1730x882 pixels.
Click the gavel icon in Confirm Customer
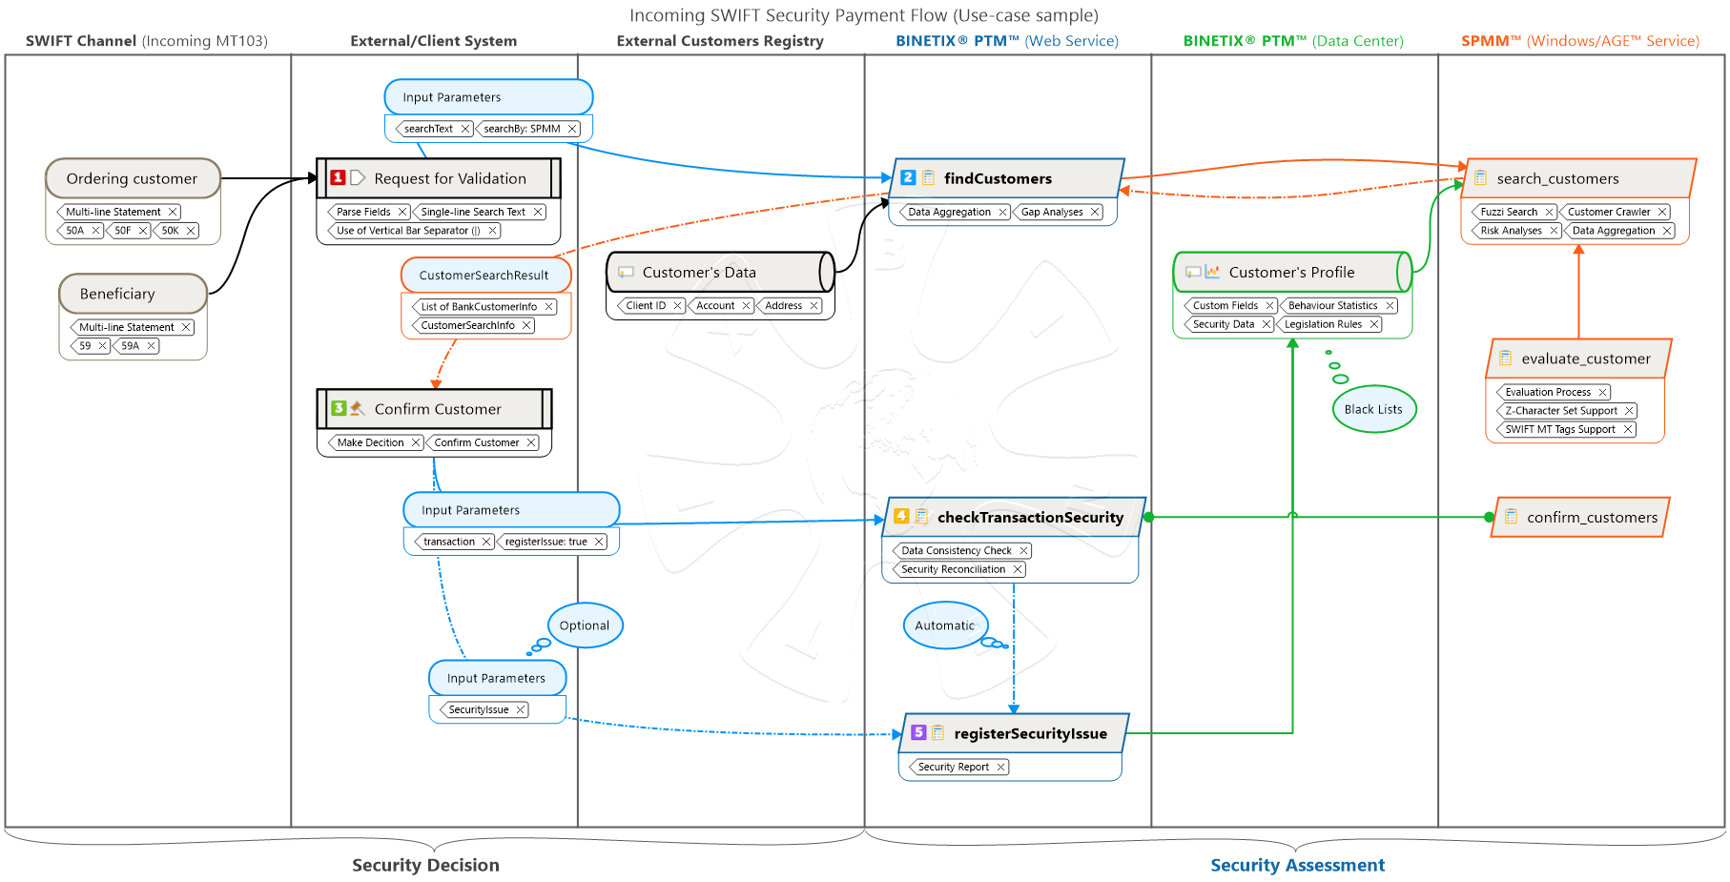pyautogui.click(x=358, y=408)
